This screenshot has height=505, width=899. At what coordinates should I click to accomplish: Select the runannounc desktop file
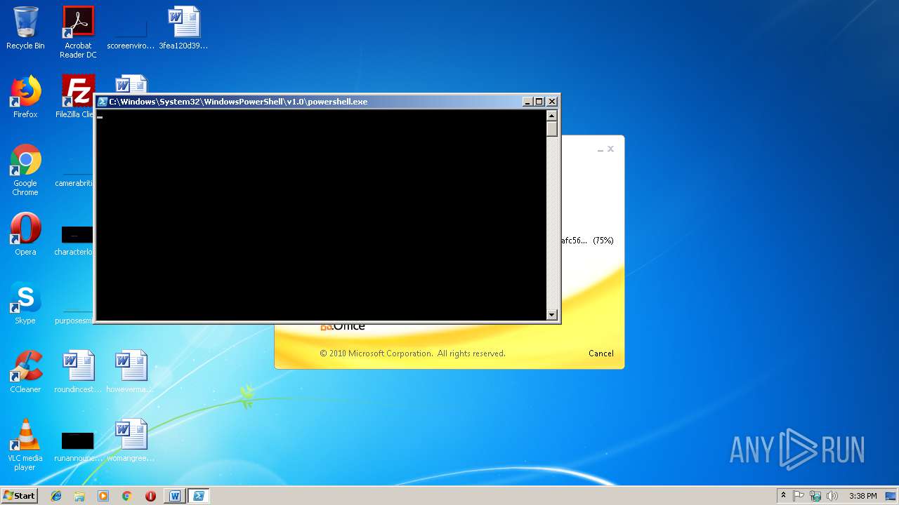[x=78, y=445]
